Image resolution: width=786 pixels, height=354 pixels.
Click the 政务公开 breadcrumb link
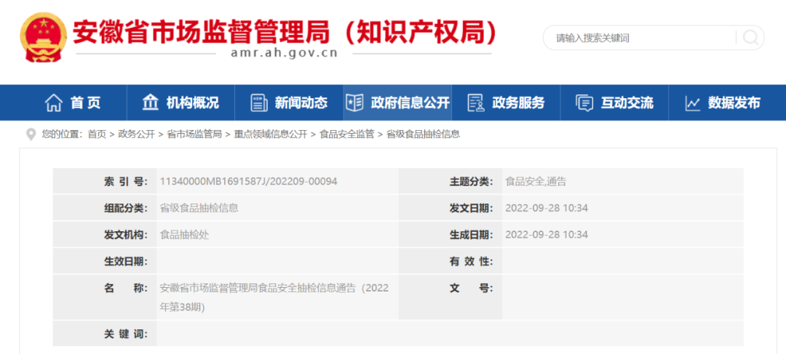pos(136,134)
